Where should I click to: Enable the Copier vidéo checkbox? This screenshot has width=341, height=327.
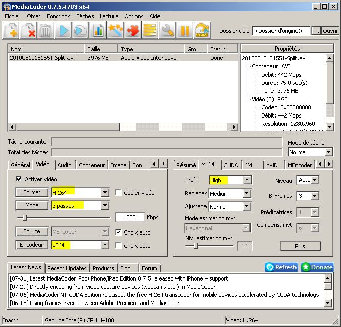(118, 193)
